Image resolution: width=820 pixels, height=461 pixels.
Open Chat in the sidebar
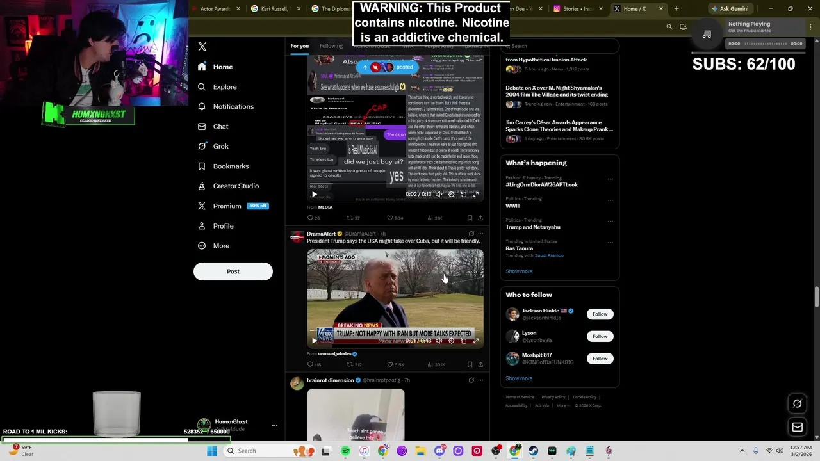coord(213,126)
